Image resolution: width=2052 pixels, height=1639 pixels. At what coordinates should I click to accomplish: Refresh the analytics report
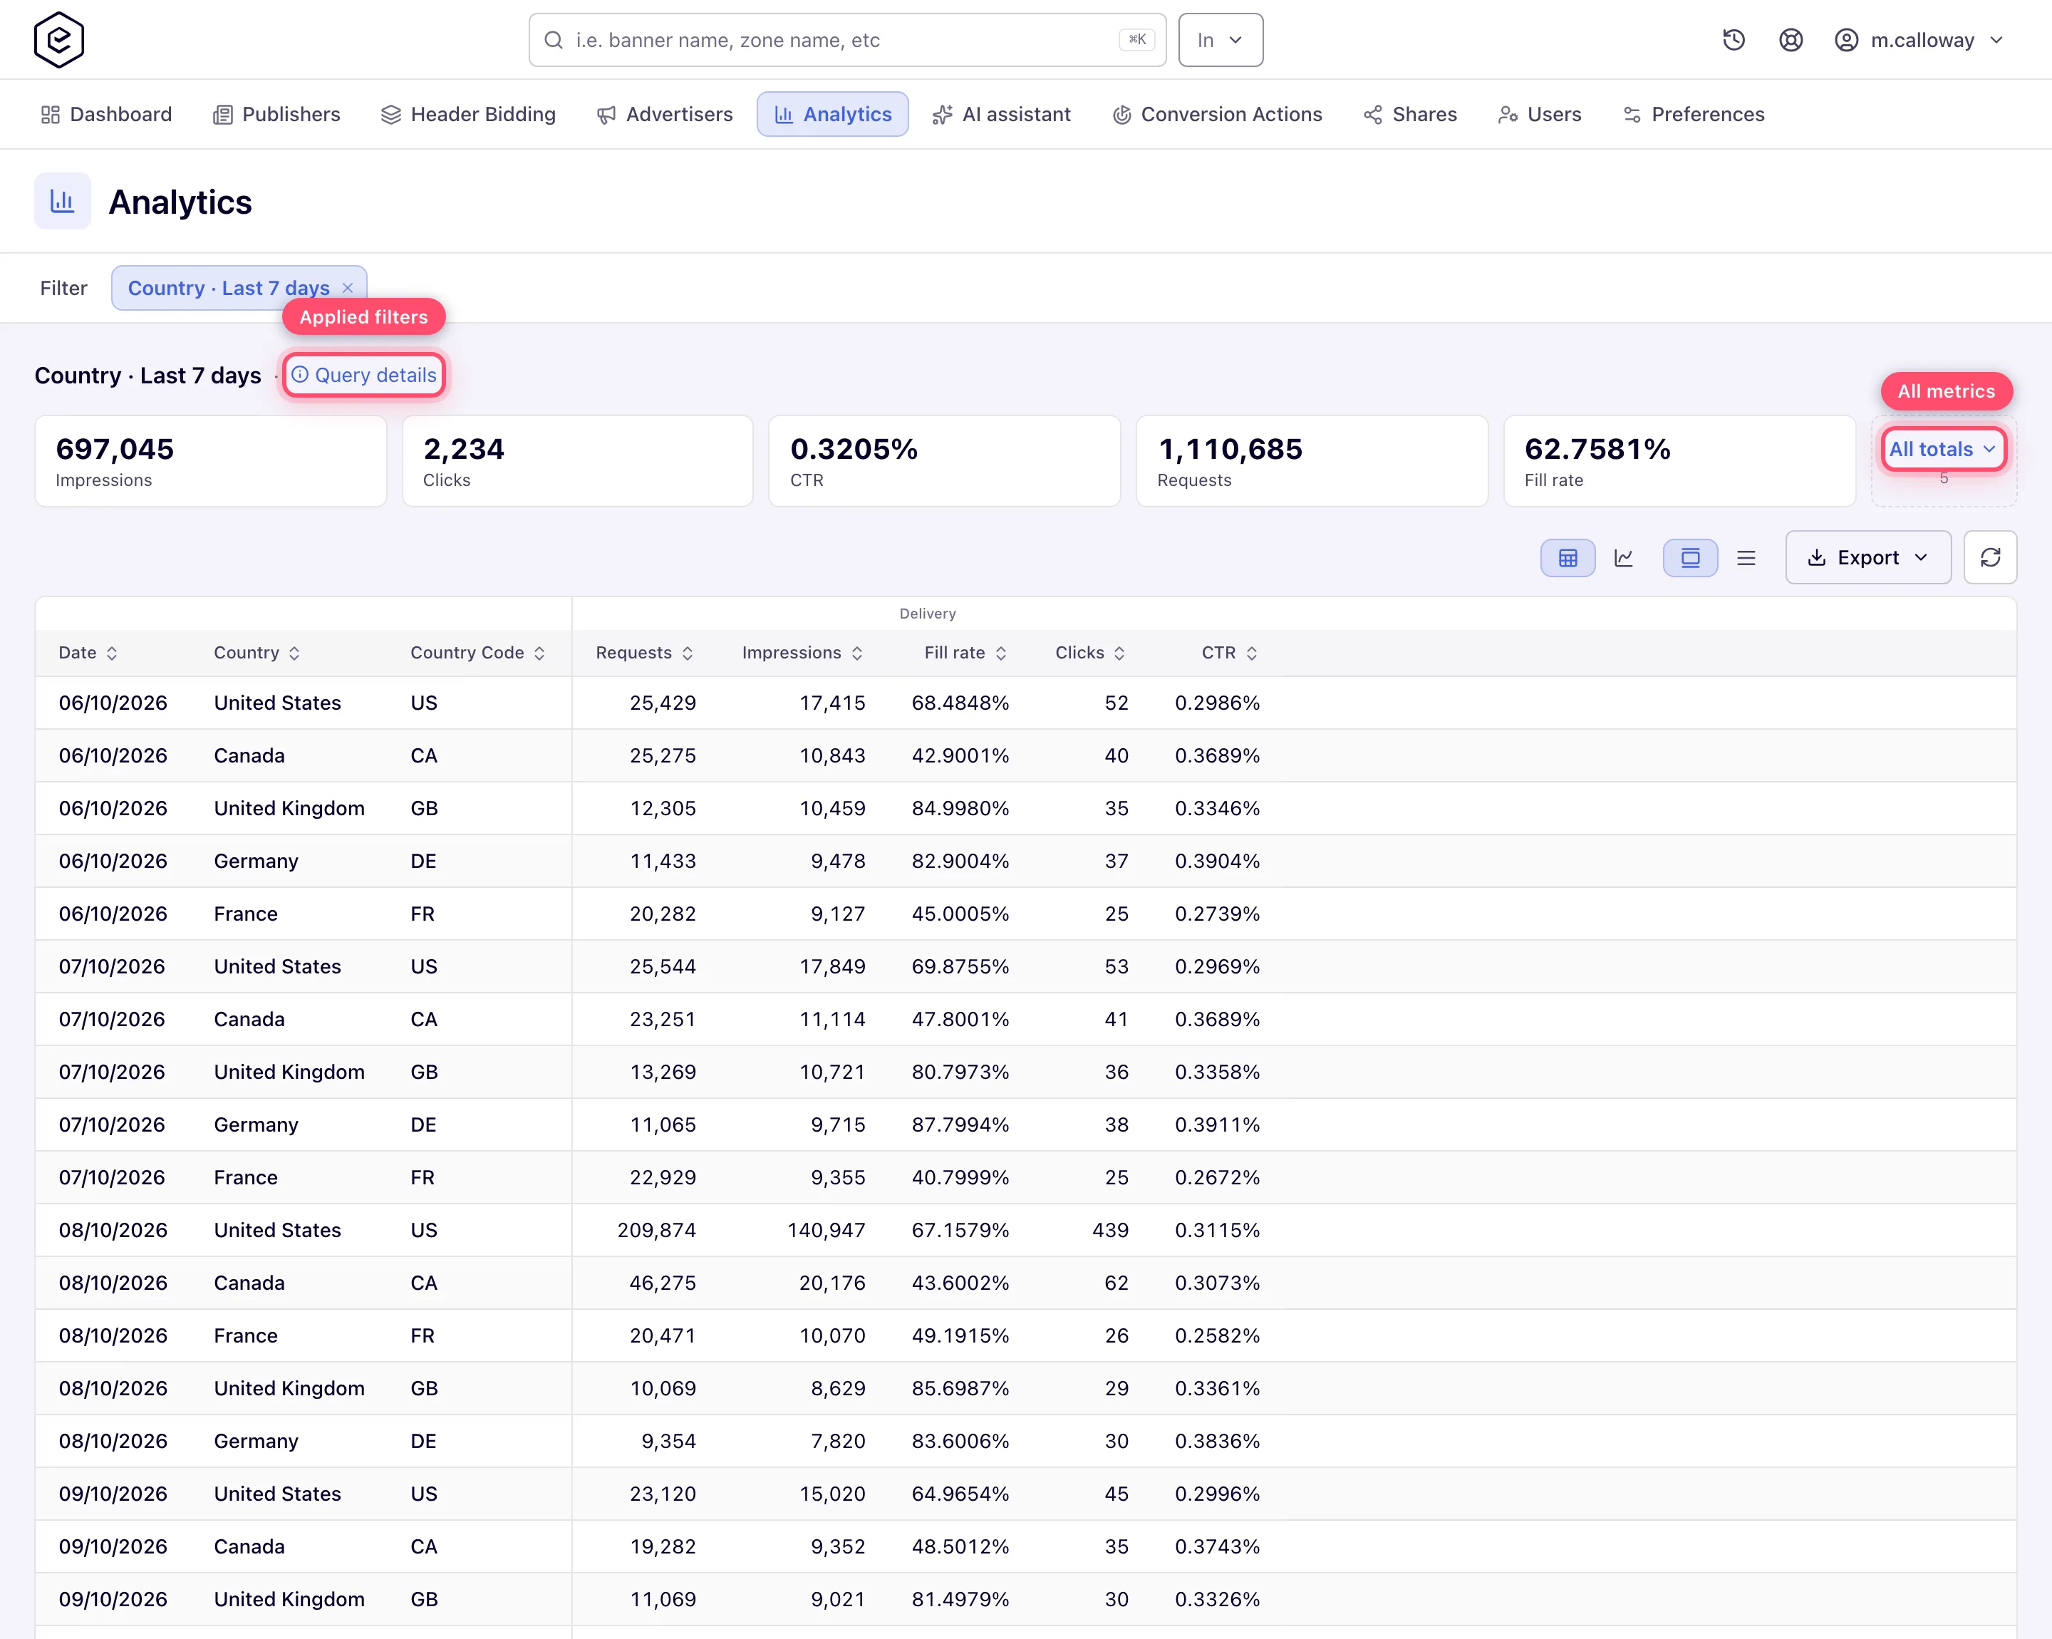1990,558
